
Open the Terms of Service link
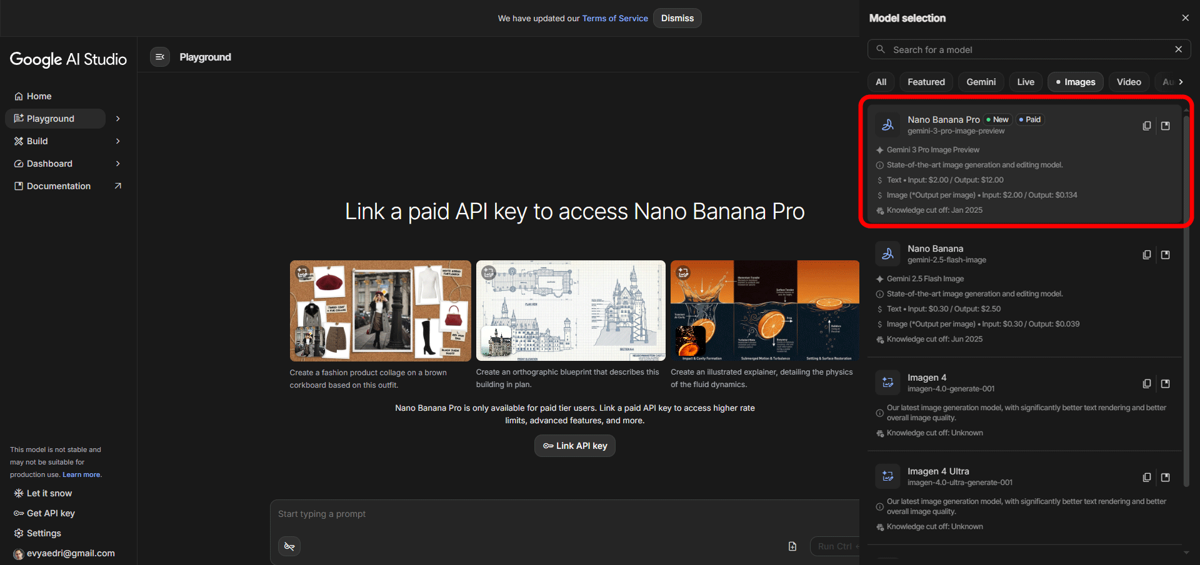(615, 18)
